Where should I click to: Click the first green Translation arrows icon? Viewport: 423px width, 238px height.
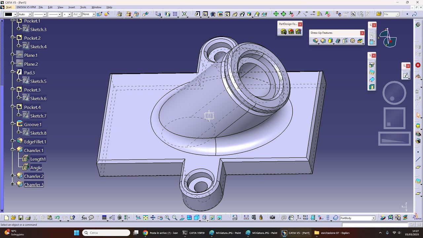pos(276,14)
